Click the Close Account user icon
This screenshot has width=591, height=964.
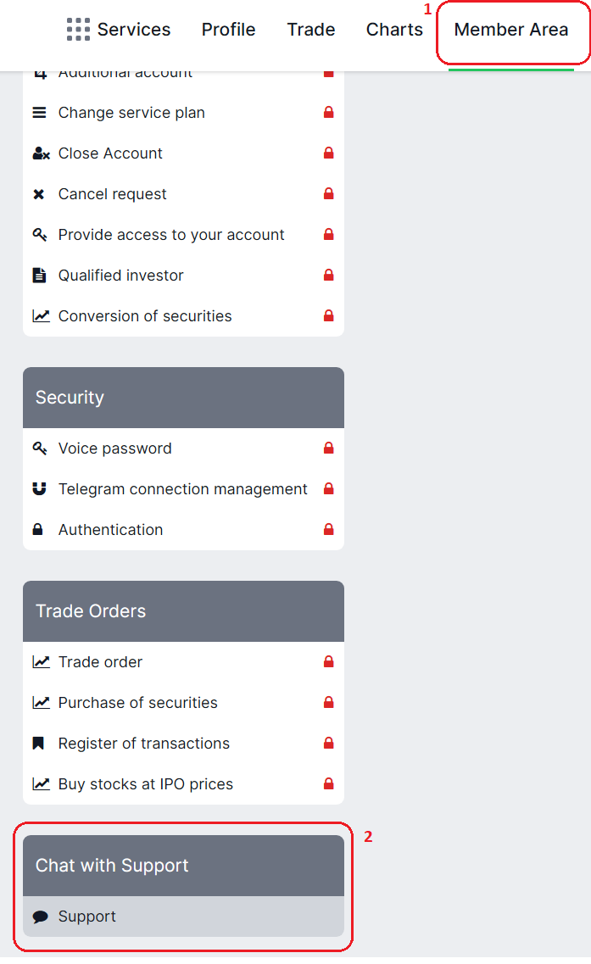(x=41, y=153)
